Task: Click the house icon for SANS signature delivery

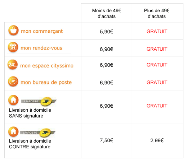Action: point(13,100)
